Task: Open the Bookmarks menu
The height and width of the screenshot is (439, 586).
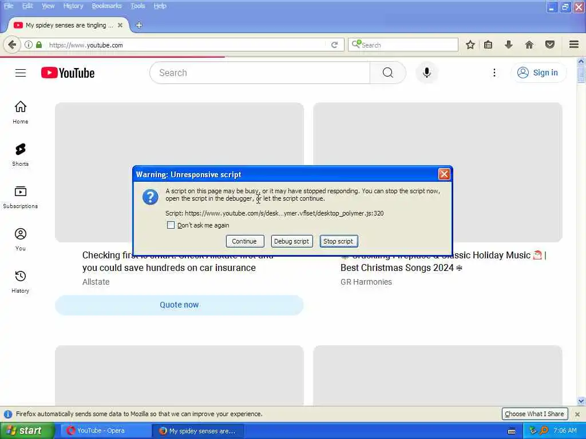Action: coord(106,6)
